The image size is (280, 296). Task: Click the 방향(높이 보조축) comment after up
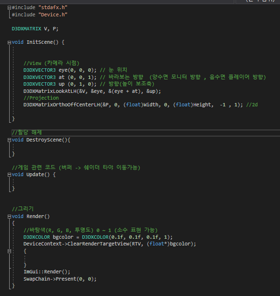pos(127,84)
